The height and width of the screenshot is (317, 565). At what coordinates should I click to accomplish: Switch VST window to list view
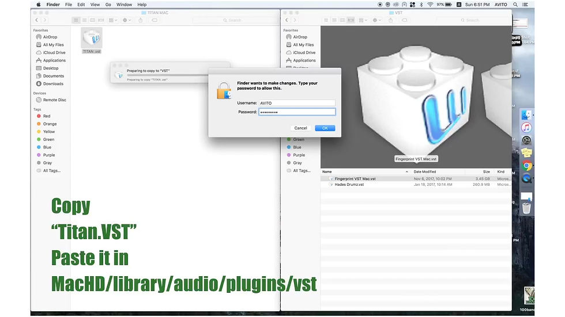(334, 20)
